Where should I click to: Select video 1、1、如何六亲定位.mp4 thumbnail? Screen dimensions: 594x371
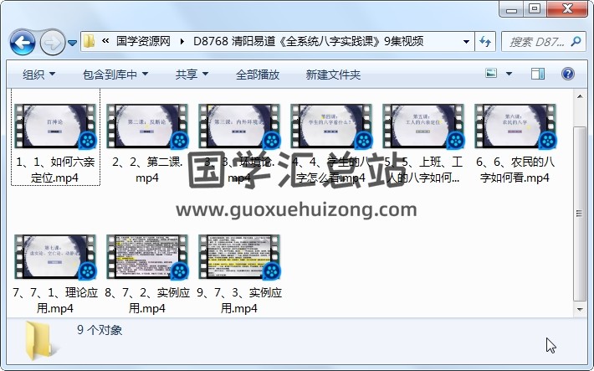pos(55,126)
